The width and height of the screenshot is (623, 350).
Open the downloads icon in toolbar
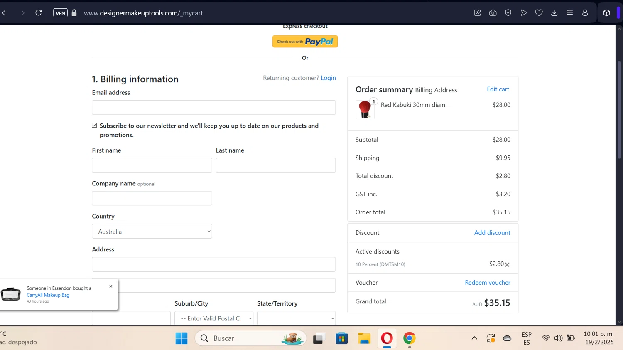click(554, 13)
